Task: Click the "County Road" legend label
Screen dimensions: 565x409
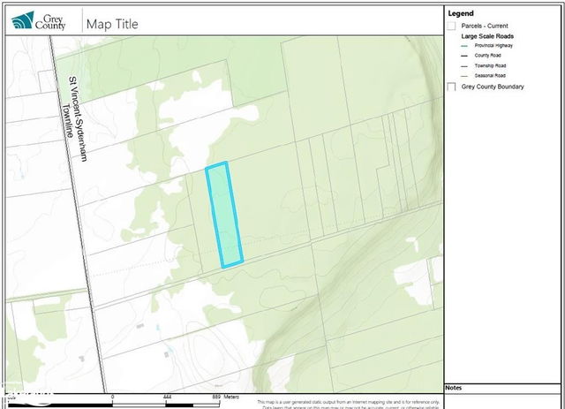Action: 487,55
